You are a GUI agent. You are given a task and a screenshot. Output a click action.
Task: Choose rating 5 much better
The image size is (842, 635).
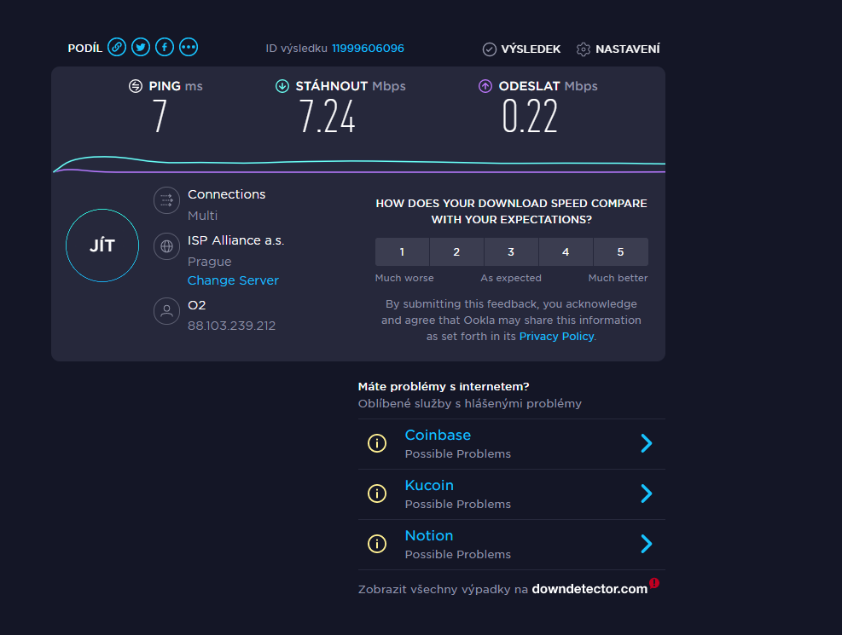coord(620,252)
